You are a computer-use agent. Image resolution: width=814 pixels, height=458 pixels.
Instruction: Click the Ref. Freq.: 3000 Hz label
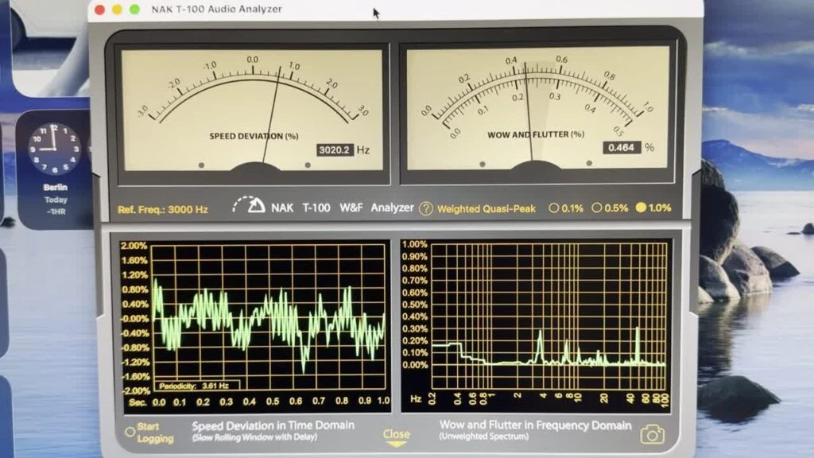coord(162,210)
